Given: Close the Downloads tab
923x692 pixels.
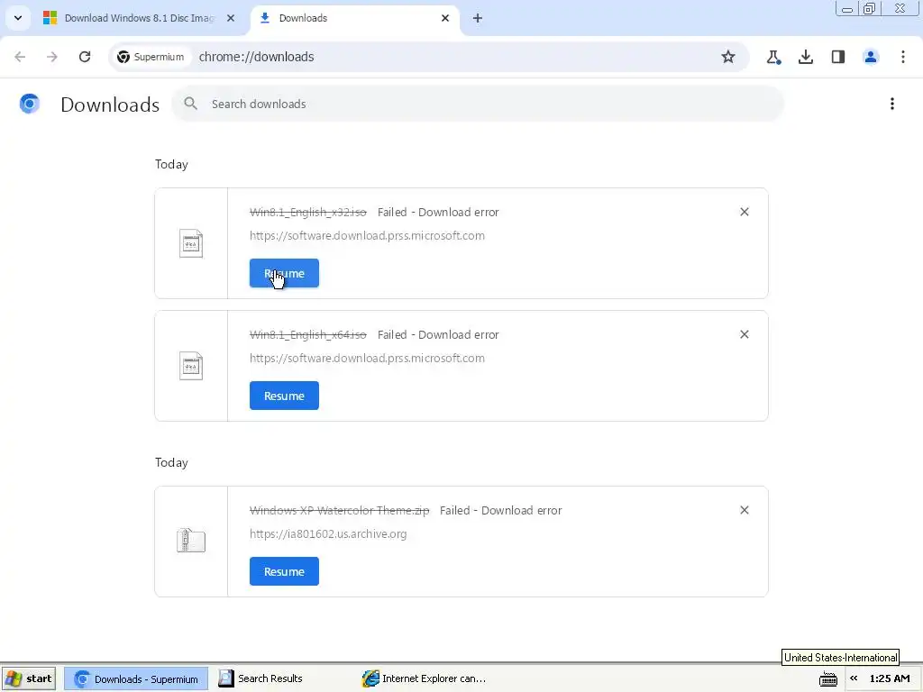Looking at the screenshot, I should click(x=445, y=18).
